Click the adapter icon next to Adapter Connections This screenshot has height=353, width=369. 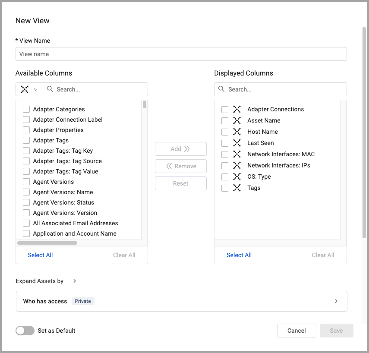(x=237, y=109)
